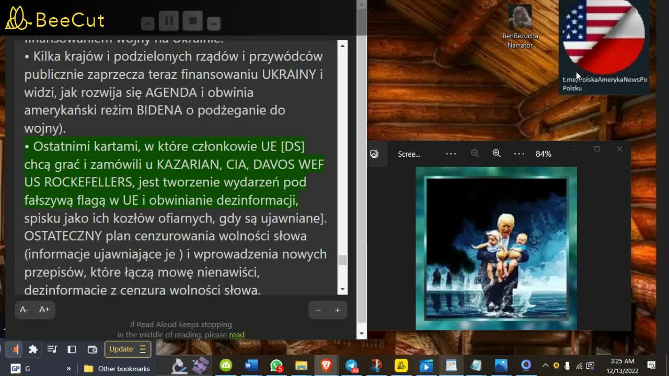Image resolution: width=669 pixels, height=376 pixels.
Task: Open Telegram from the taskbar
Action: [351, 366]
